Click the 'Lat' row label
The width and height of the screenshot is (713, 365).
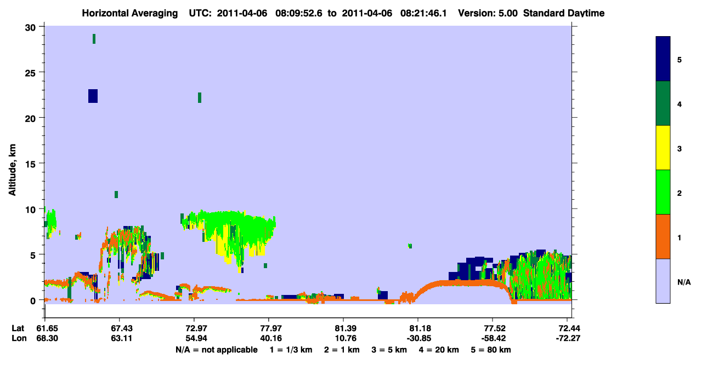click(18, 328)
